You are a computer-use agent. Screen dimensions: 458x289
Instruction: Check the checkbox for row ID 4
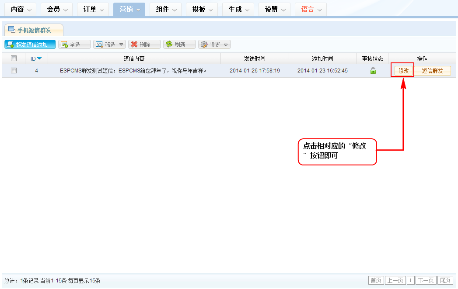(x=14, y=71)
